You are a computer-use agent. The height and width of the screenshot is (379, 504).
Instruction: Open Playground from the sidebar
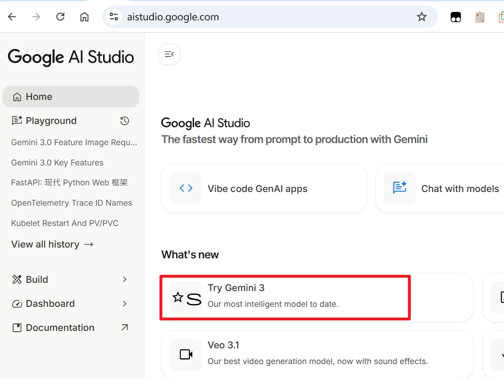[x=51, y=121]
